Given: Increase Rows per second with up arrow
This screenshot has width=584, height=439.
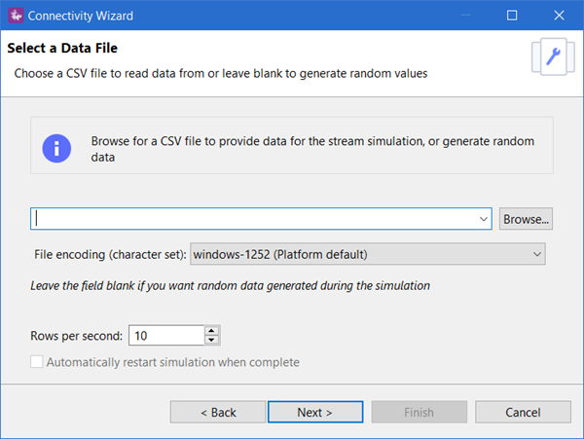Looking at the screenshot, I should click(x=212, y=331).
